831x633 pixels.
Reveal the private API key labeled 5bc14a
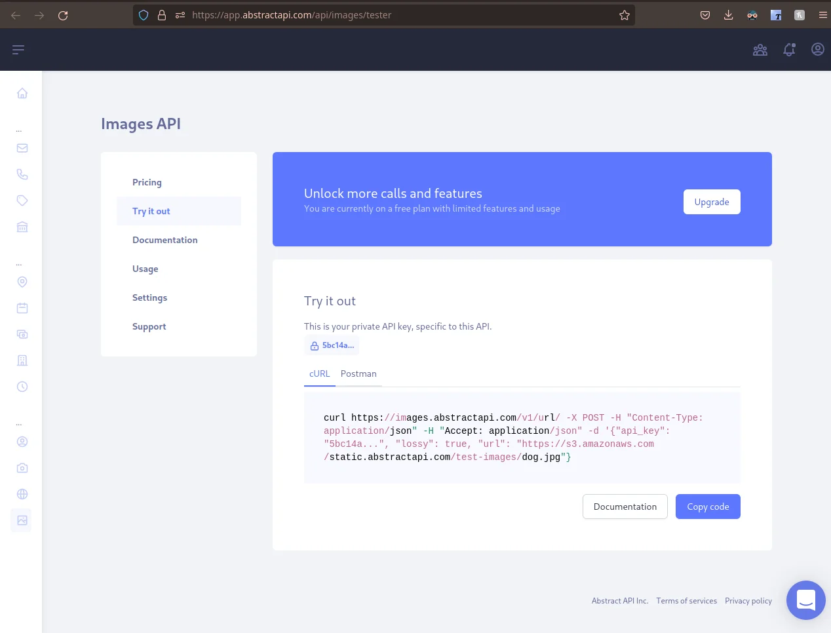(x=332, y=345)
